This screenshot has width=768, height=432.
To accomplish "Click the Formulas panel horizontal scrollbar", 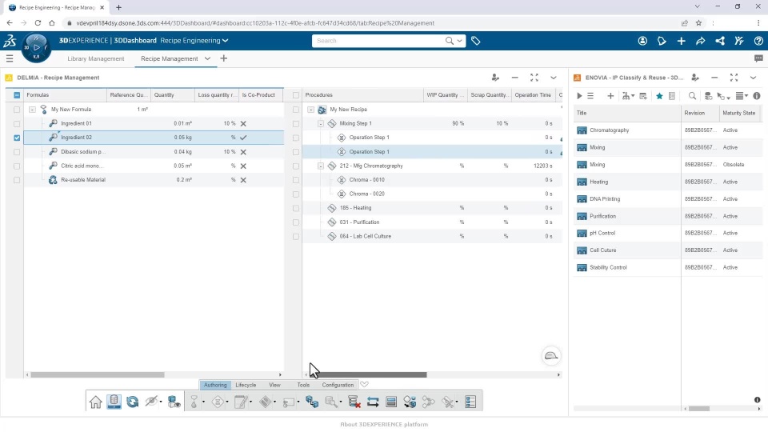I will 98,374.
